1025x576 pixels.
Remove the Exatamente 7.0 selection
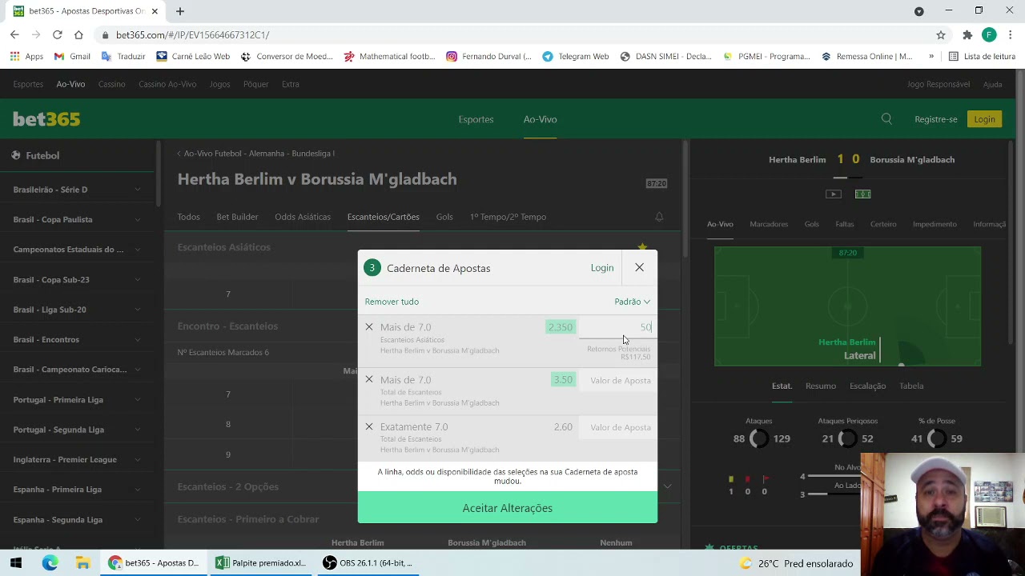tap(369, 426)
